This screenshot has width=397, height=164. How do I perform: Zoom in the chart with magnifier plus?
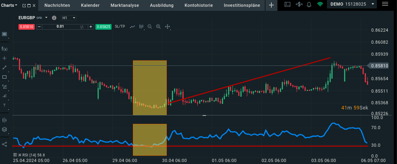[x=159, y=26]
